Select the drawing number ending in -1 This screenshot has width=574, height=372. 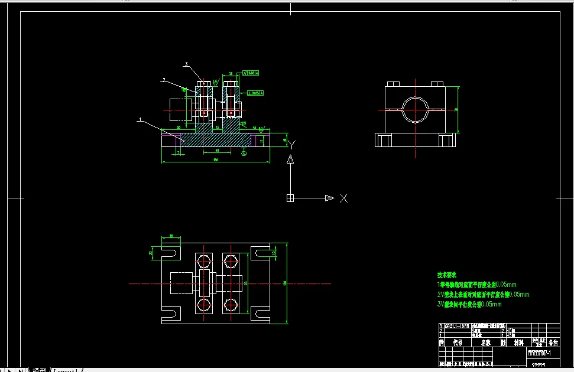[539, 353]
